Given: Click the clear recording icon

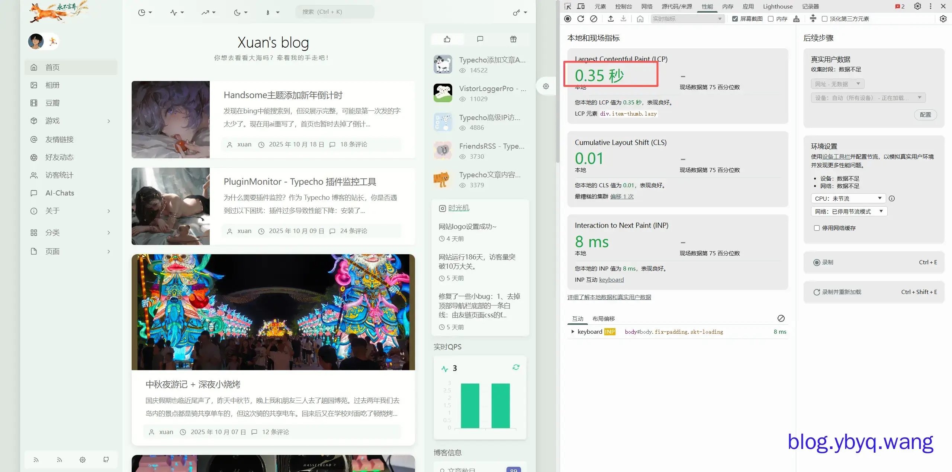Looking at the screenshot, I should 594,19.
